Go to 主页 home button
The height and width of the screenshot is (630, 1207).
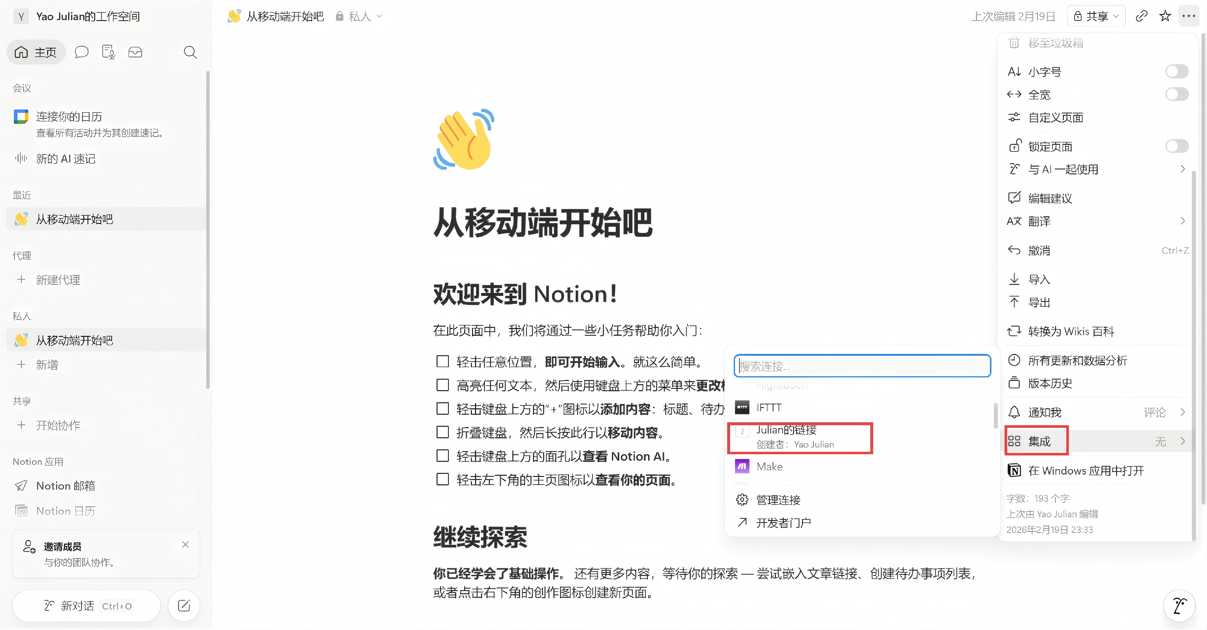click(36, 52)
